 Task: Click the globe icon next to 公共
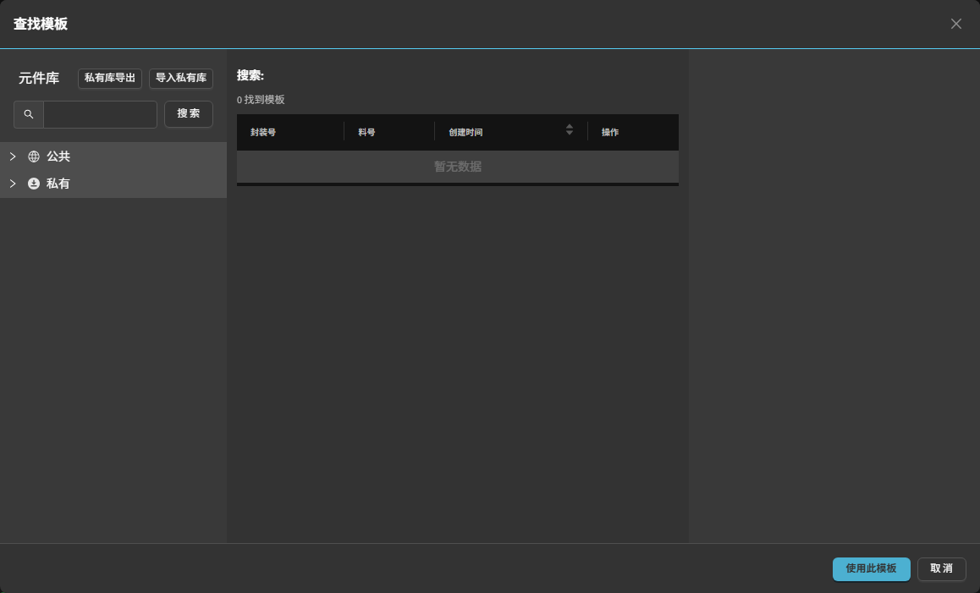click(x=34, y=156)
